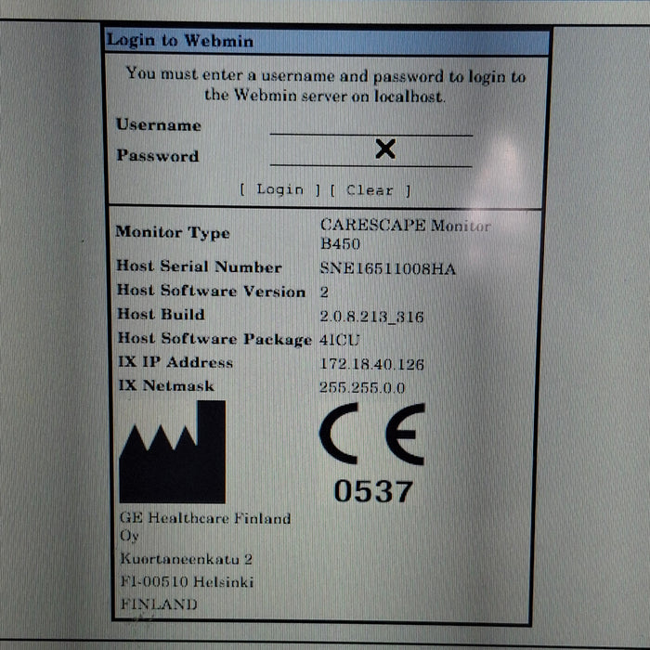
Task: Click the 'Host Build' label
Action: 162,314
